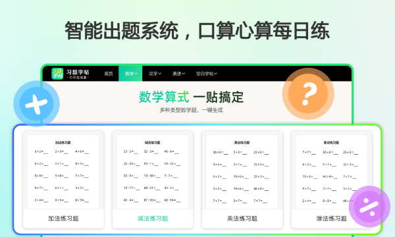This screenshot has height=237, width=395.
Task: Click the blue plus sign badge
Action: pos(36,103)
